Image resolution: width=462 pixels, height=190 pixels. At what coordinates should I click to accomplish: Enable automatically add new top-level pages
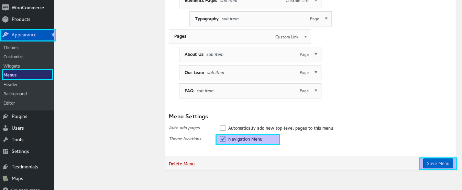tap(223, 128)
